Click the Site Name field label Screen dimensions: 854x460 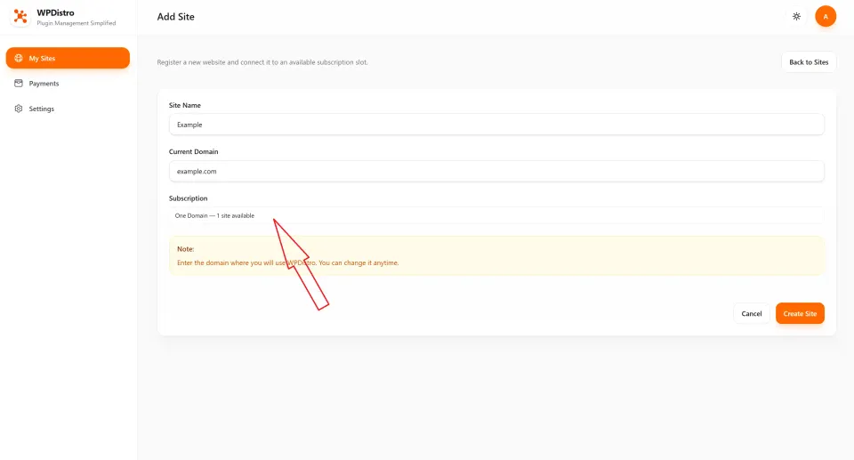click(x=185, y=105)
